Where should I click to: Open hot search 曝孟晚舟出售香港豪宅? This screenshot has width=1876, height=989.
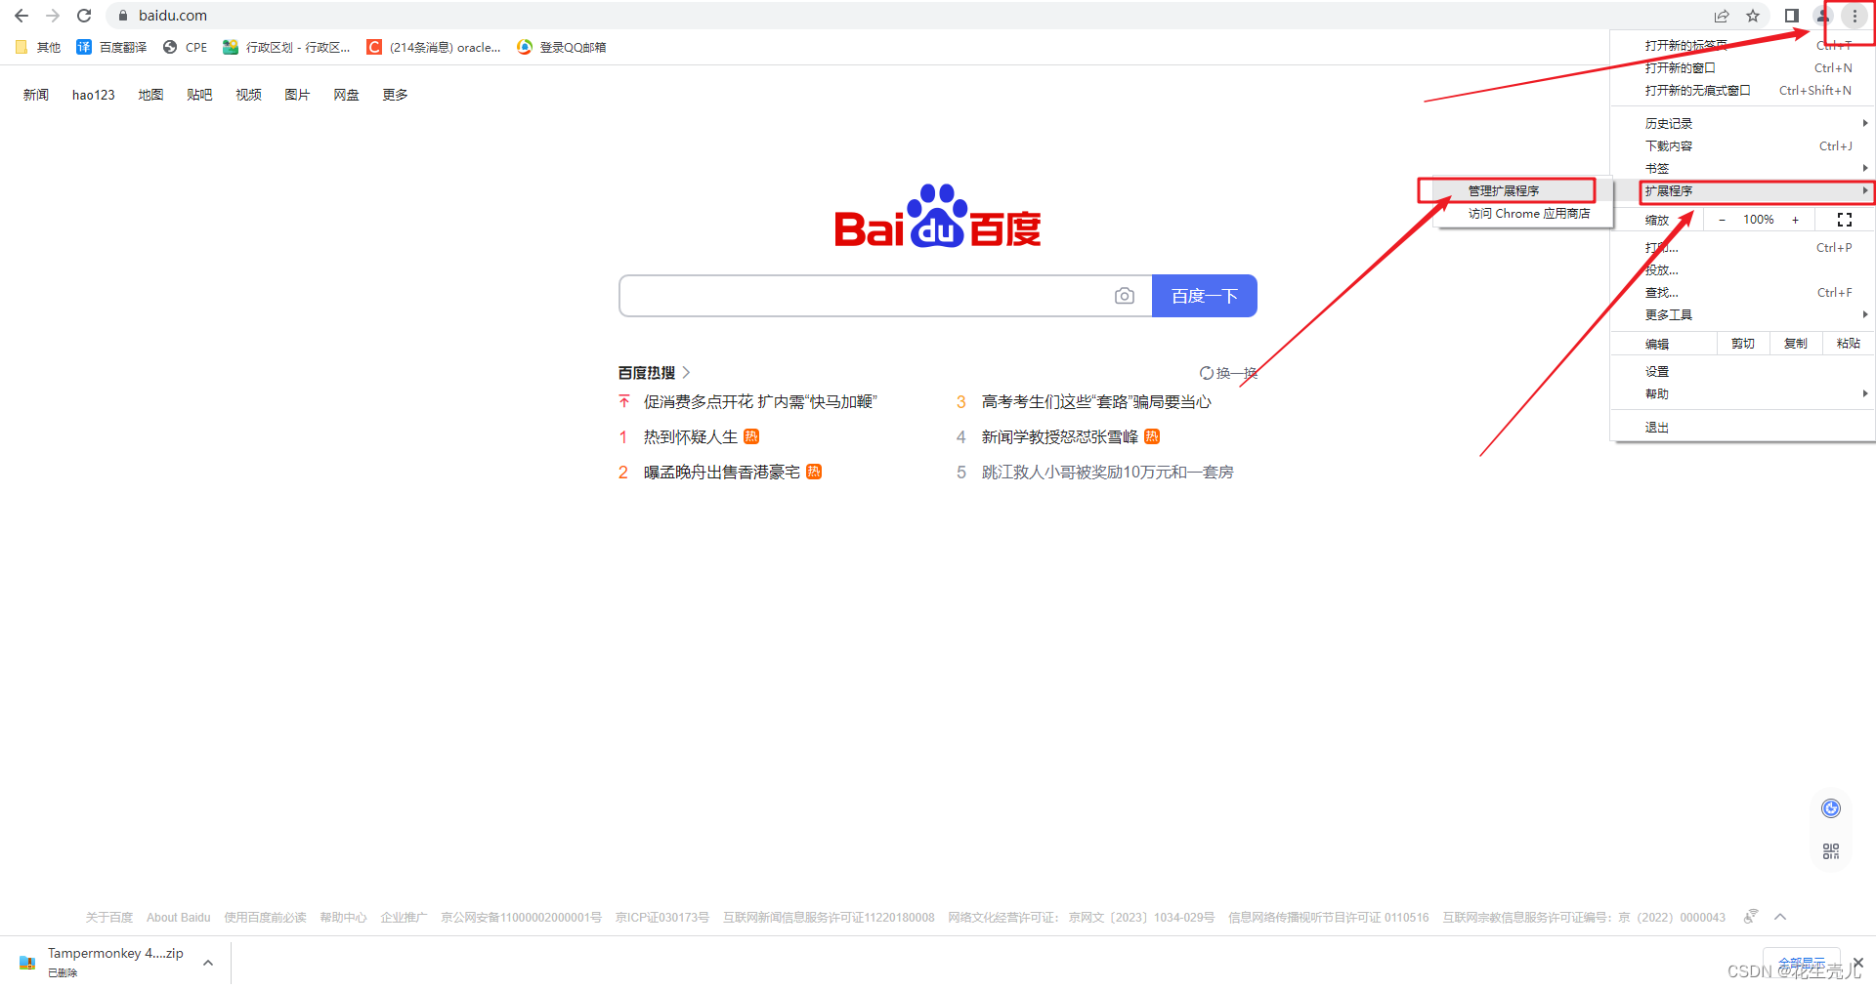click(x=721, y=473)
